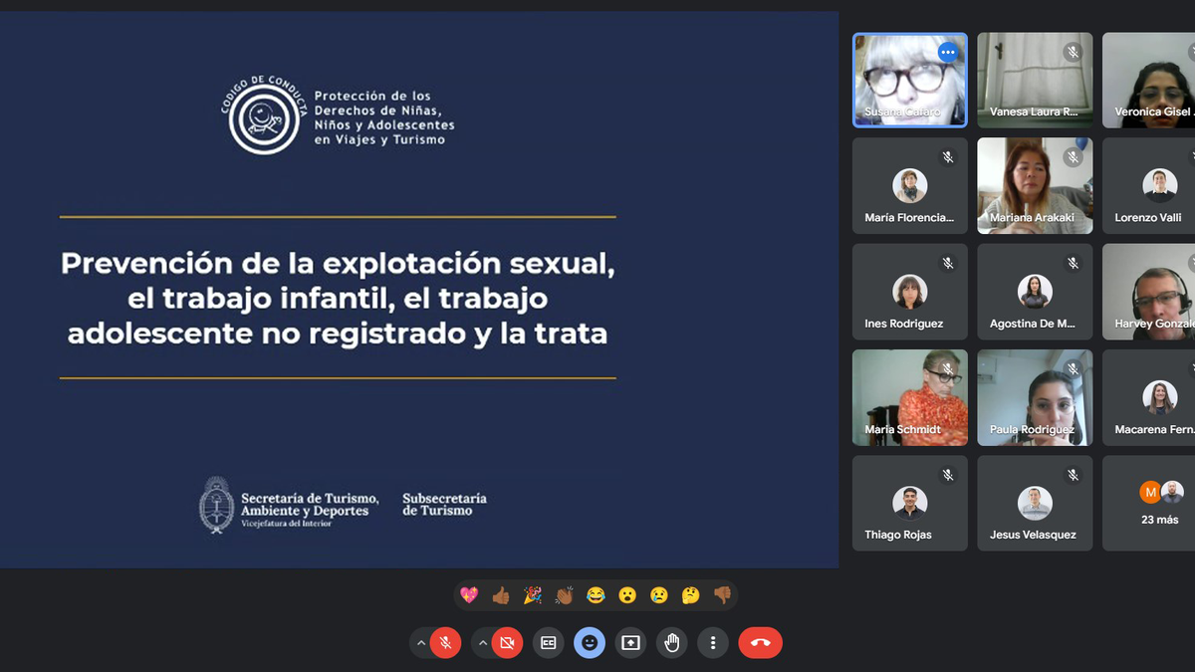Raise your hand using the hand icon

point(672,643)
